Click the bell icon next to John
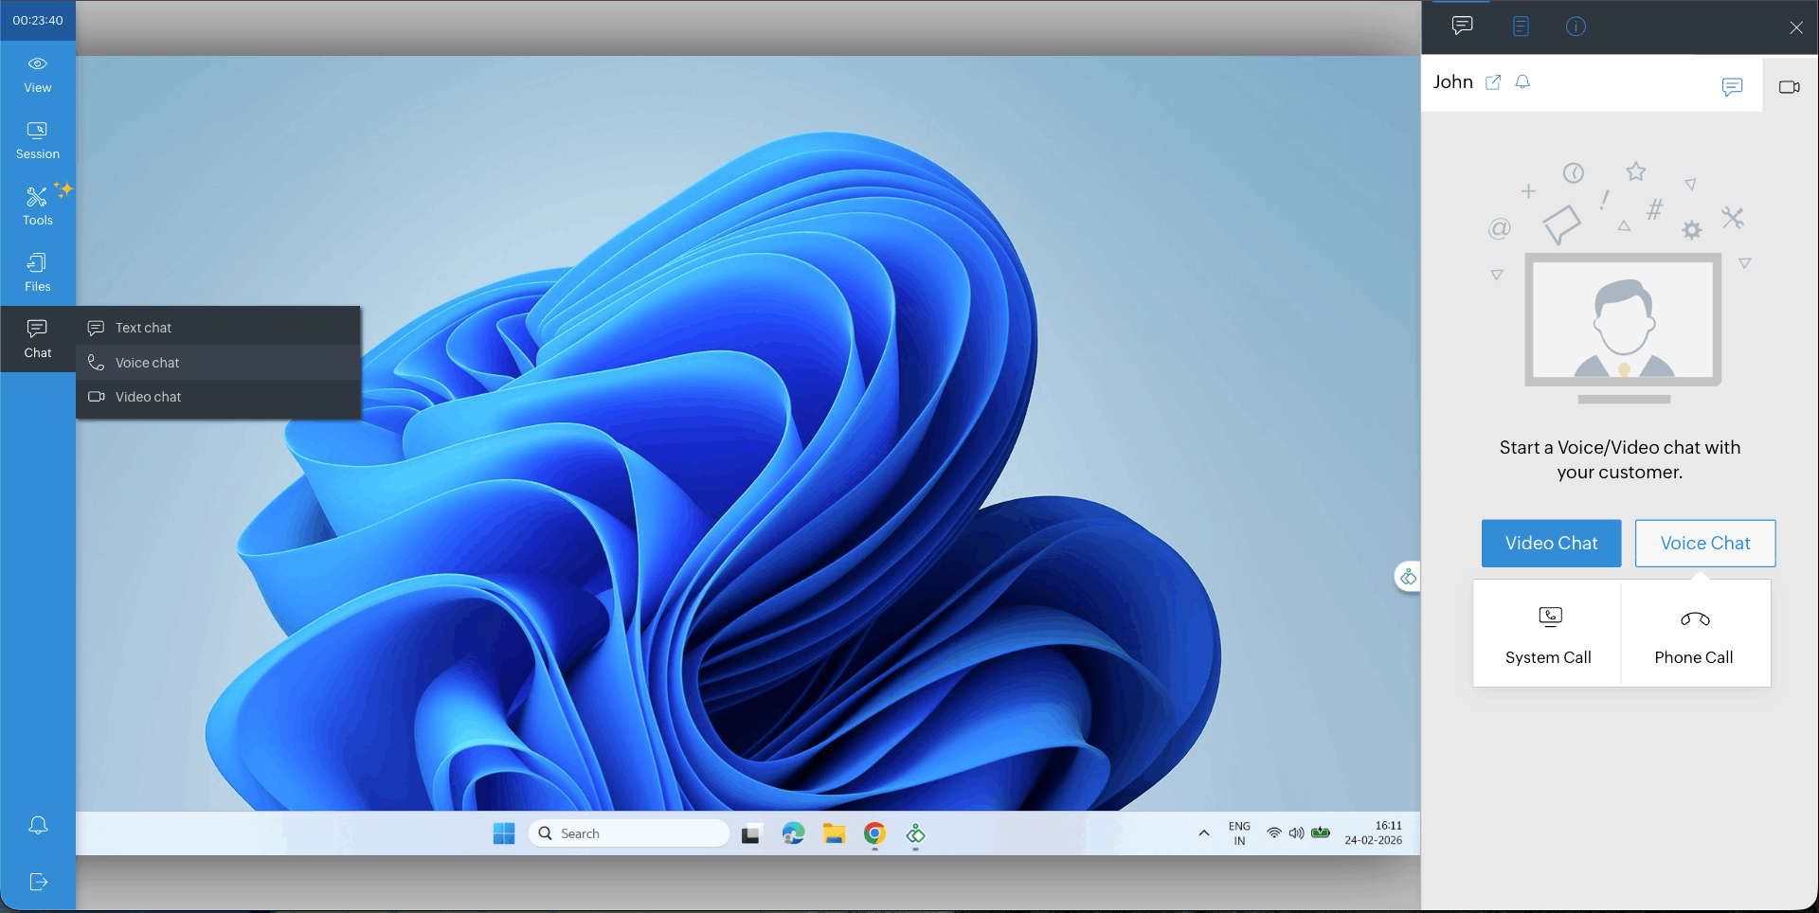 point(1522,82)
